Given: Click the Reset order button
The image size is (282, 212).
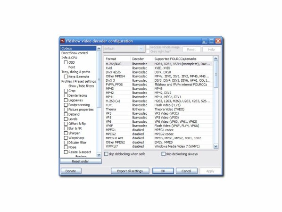Looking at the screenshot, I should [x=81, y=161].
